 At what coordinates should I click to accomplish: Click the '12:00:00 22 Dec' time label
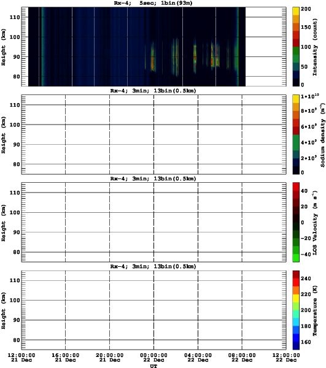click(x=286, y=358)
